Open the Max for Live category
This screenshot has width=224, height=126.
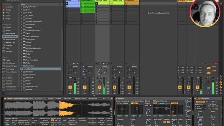pos(10,42)
